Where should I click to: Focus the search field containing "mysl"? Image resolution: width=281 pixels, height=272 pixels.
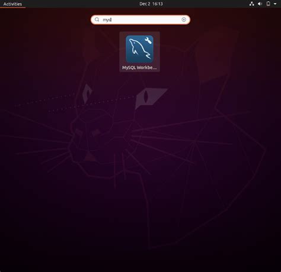(x=140, y=20)
